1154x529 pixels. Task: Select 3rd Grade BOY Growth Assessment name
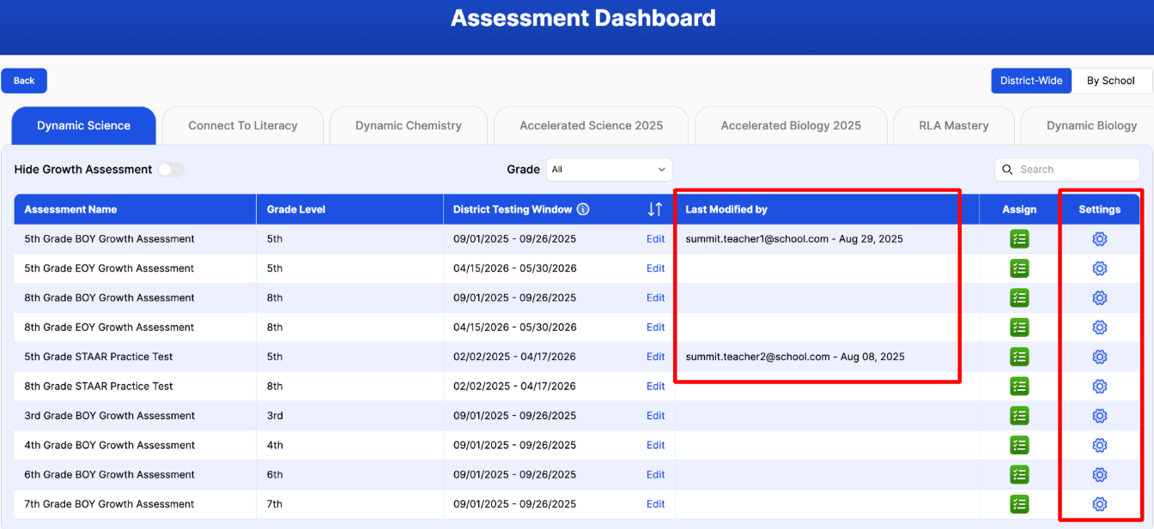point(109,416)
